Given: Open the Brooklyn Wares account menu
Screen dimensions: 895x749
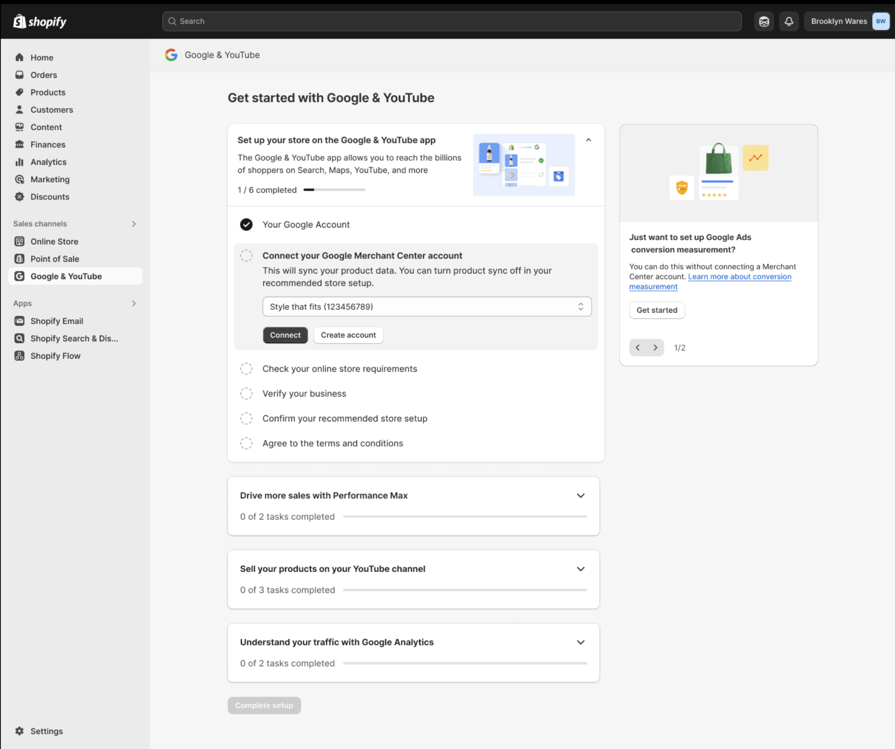Looking at the screenshot, I should pos(847,21).
